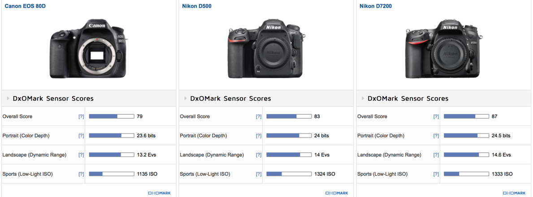Image resolution: width=533 pixels, height=197 pixels.
Task: Select the '14 Evs' value
Action: pyautogui.click(x=322, y=155)
